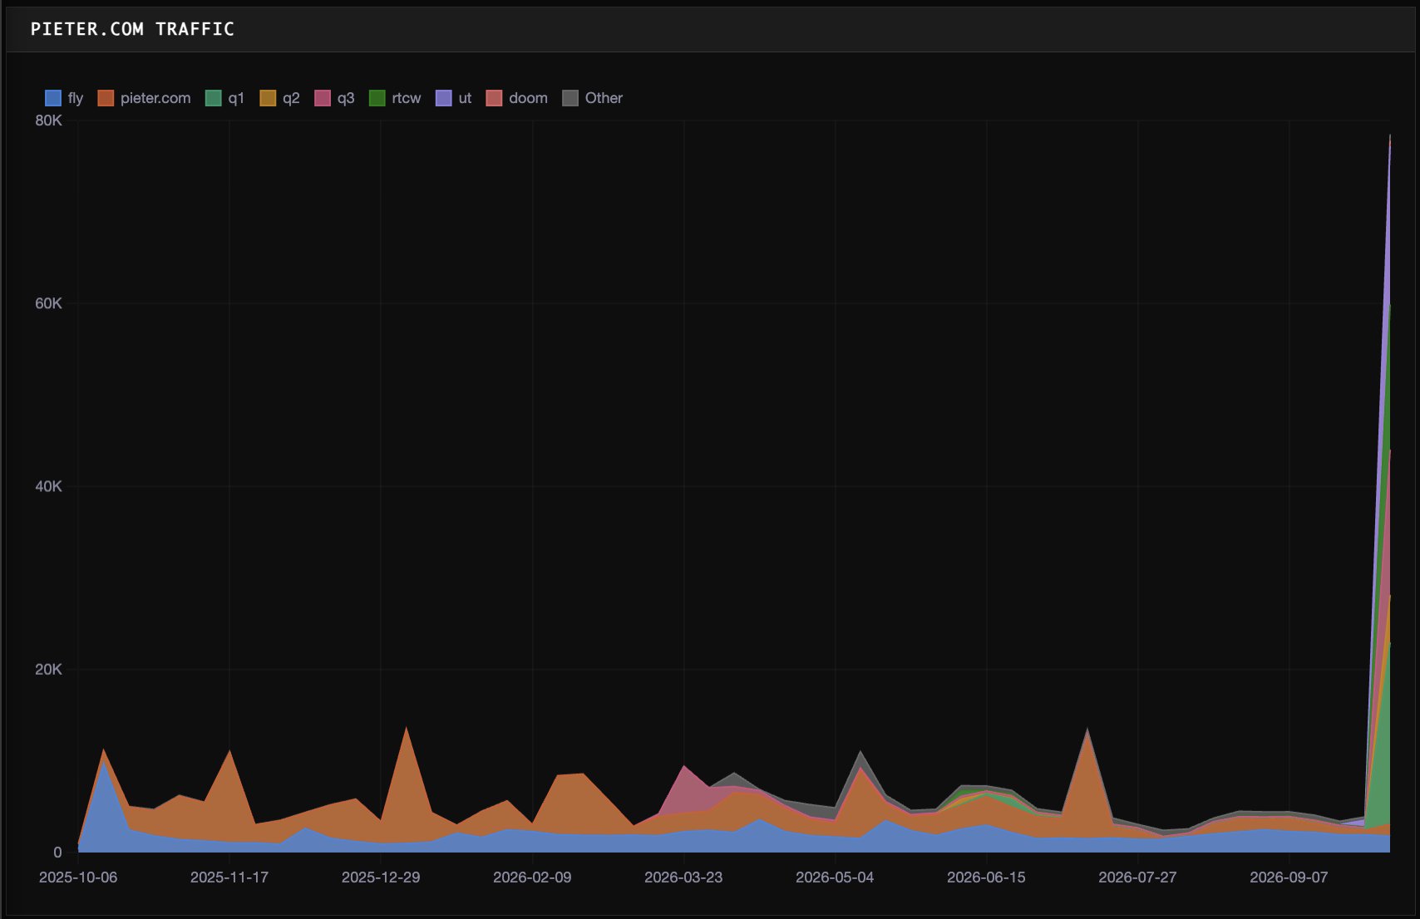Click the 0 y-axis label
The image size is (1420, 919).
57,852
